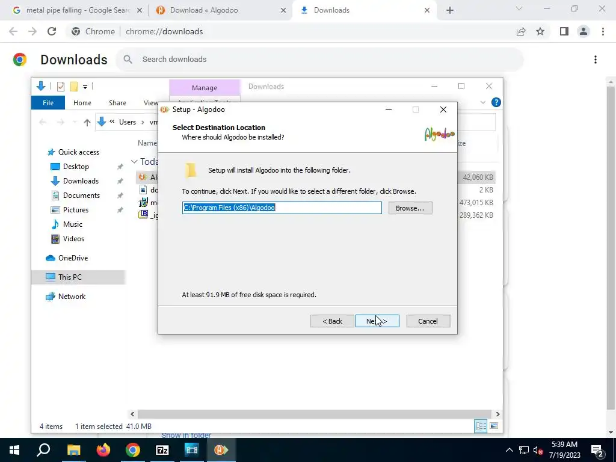Viewport: 616px width, 462px height.
Task: Click the Chrome share page icon
Action: click(521, 31)
